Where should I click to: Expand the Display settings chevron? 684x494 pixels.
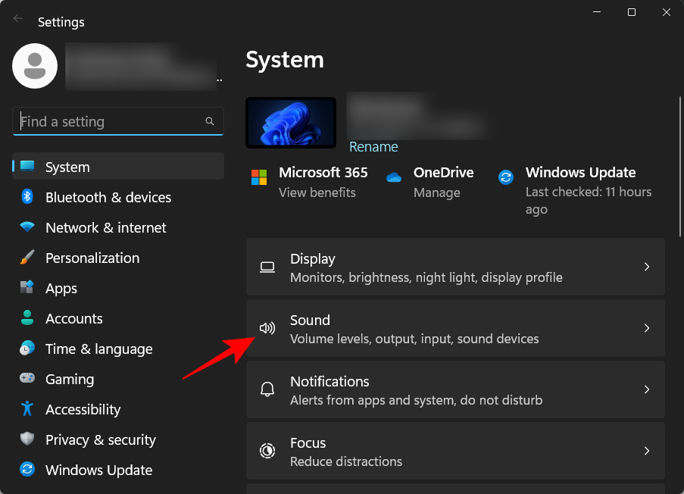pos(647,267)
